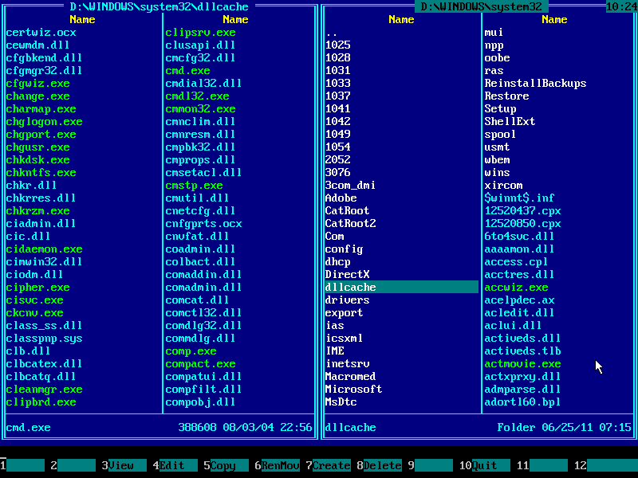Click the 4 Edit function key
638x478 pixels.
coord(175,465)
